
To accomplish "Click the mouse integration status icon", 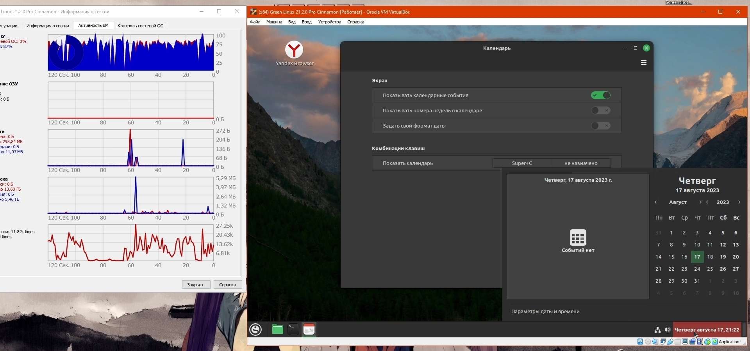I will pyautogui.click(x=707, y=342).
